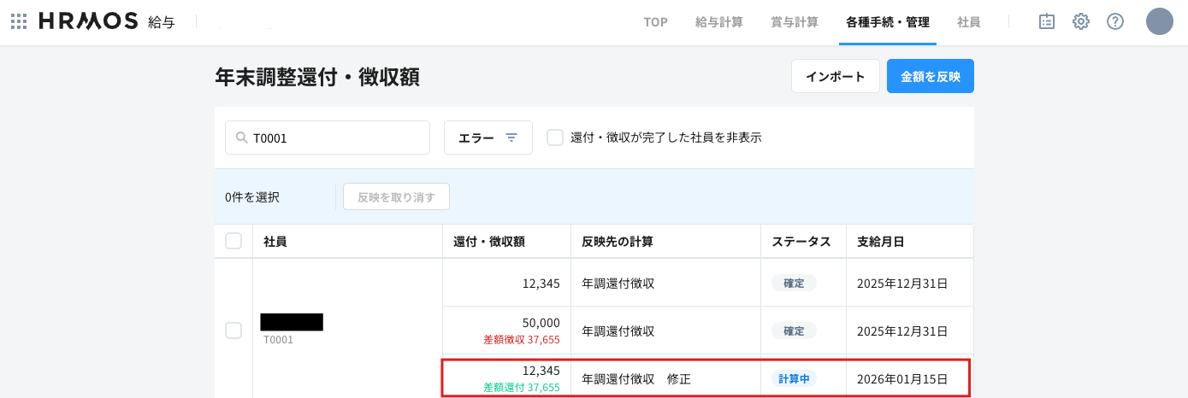
Task: Check the select-all checkbox in table header
Action: (233, 242)
